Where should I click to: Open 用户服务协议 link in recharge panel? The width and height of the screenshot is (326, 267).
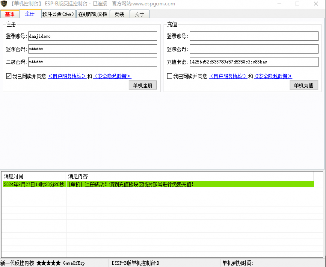(228, 76)
